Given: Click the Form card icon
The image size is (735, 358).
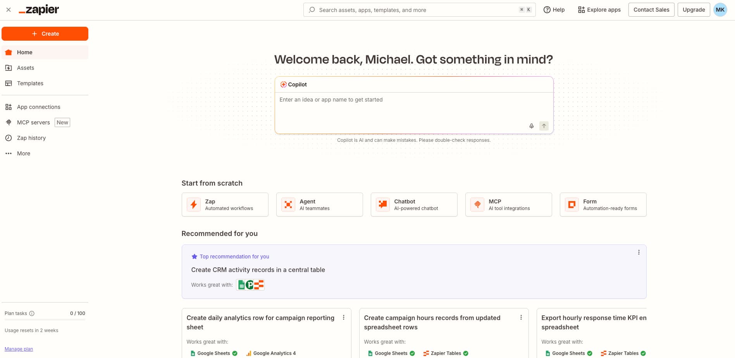Looking at the screenshot, I should point(572,205).
